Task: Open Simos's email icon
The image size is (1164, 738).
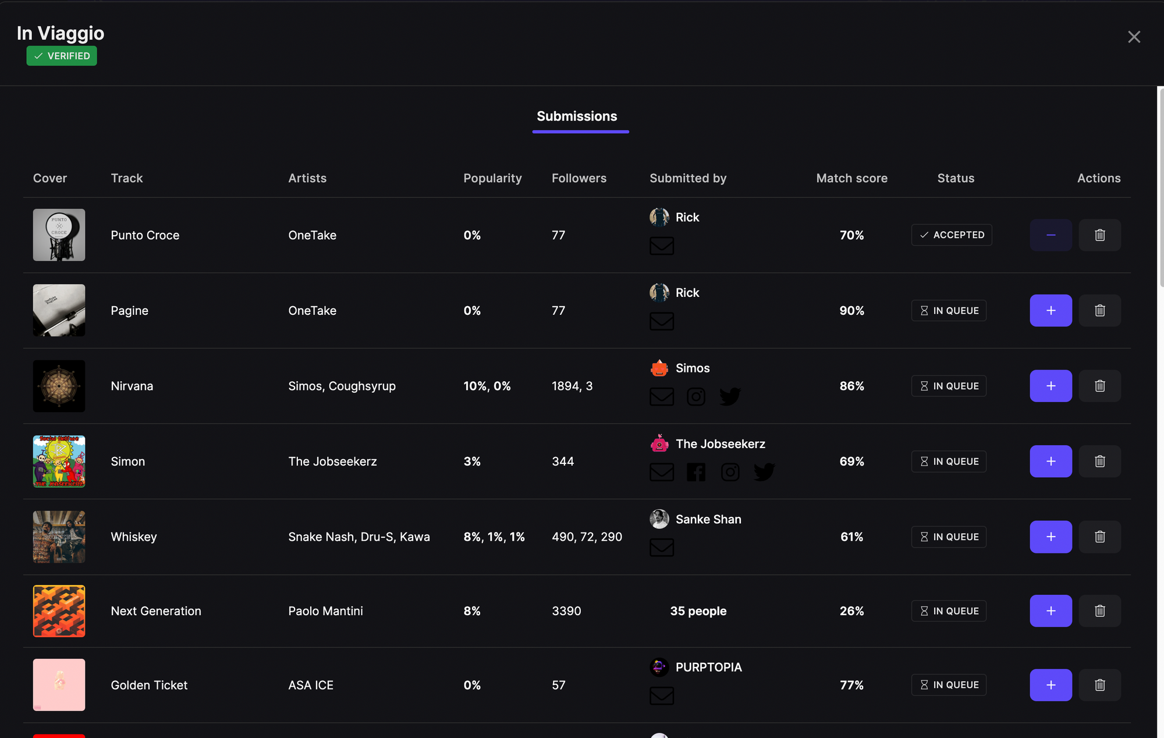Action: 662,396
